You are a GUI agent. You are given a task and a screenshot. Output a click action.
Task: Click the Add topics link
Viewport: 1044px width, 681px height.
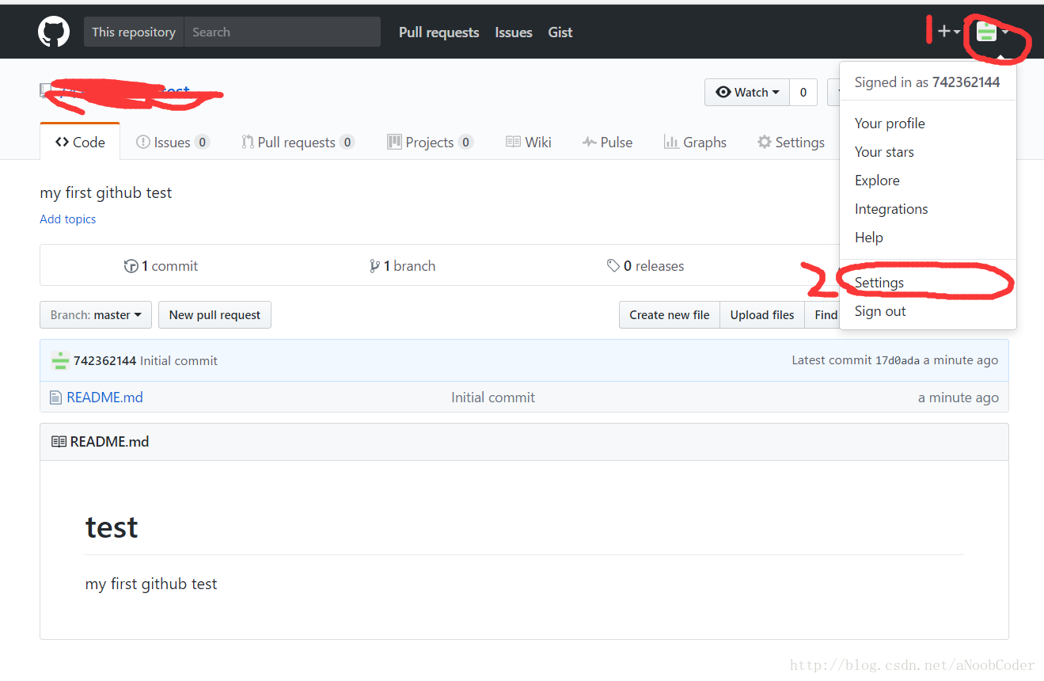pos(68,219)
